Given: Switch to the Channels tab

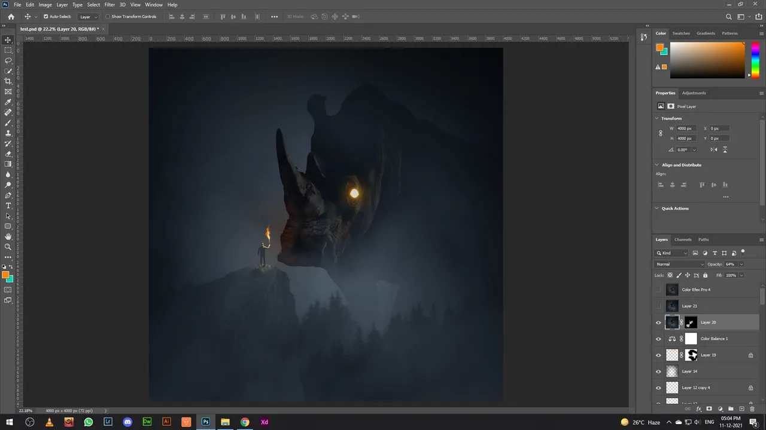Looking at the screenshot, I should pos(683,239).
